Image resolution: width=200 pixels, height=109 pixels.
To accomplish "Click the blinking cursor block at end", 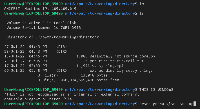I will pyautogui.click(x=195, y=104).
